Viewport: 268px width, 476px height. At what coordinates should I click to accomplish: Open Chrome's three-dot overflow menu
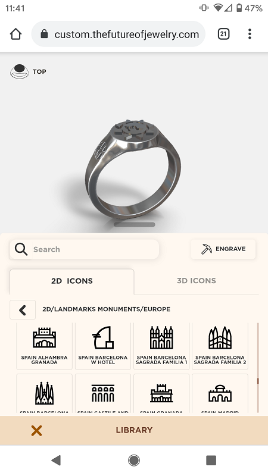(250, 34)
